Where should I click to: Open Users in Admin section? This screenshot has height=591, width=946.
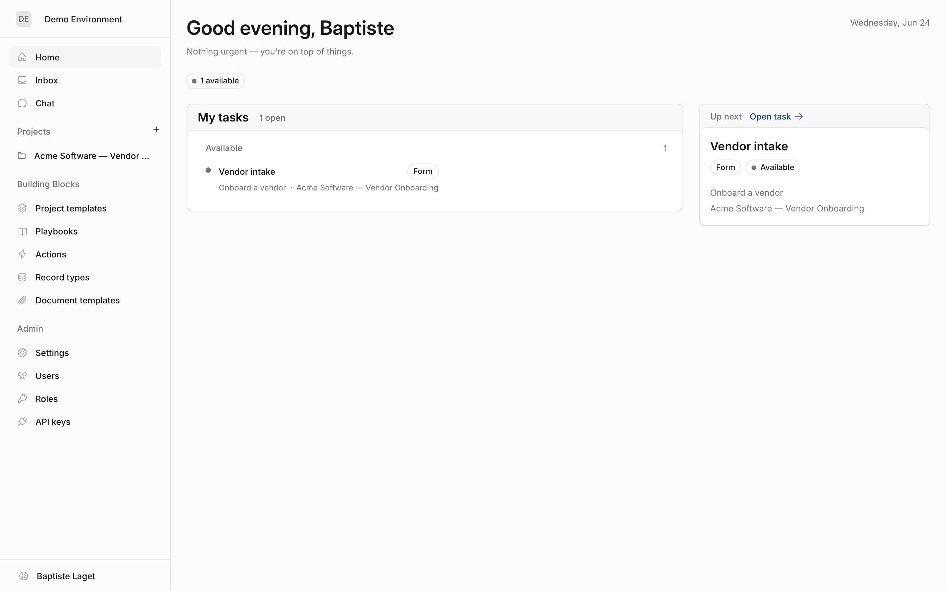click(x=85, y=376)
